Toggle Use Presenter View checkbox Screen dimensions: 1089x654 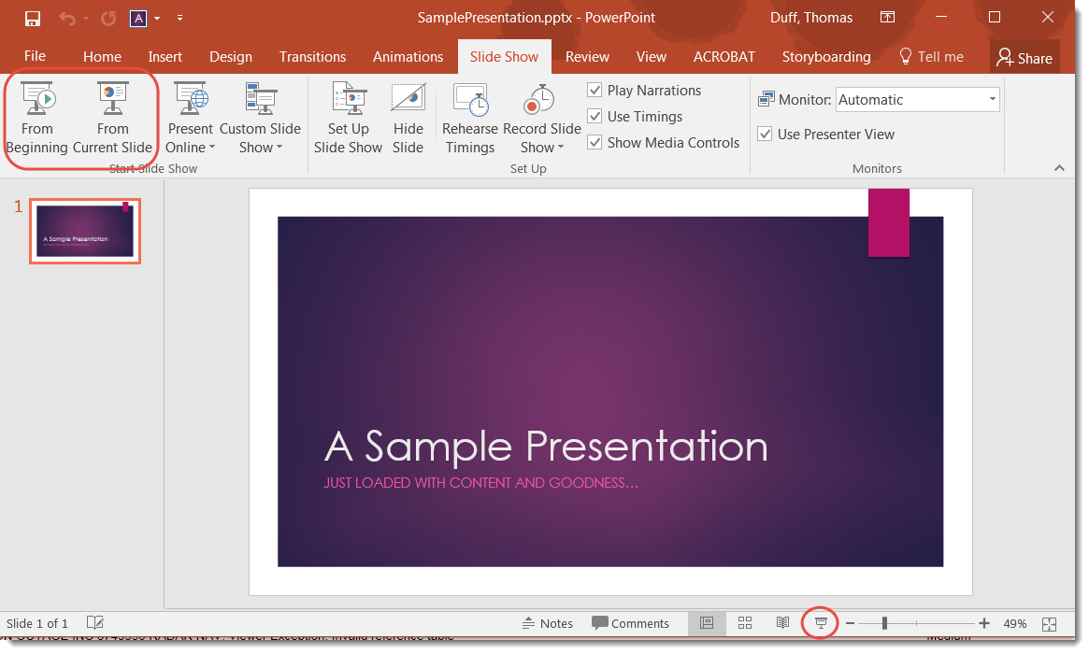pos(765,134)
